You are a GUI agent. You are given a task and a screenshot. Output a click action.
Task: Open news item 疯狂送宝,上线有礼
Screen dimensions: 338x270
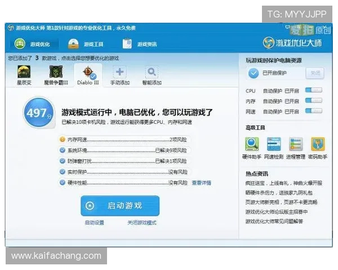pyautogui.click(x=284, y=183)
